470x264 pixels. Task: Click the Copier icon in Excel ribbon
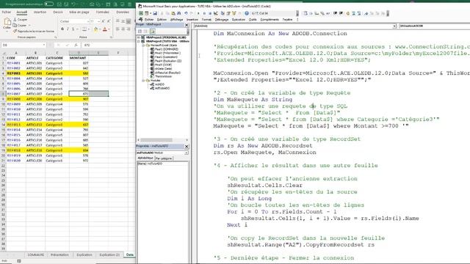pyautogui.click(x=15, y=25)
